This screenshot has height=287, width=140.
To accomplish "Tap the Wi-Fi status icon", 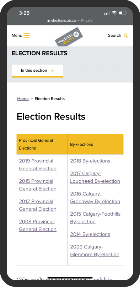I will pos(114,13).
